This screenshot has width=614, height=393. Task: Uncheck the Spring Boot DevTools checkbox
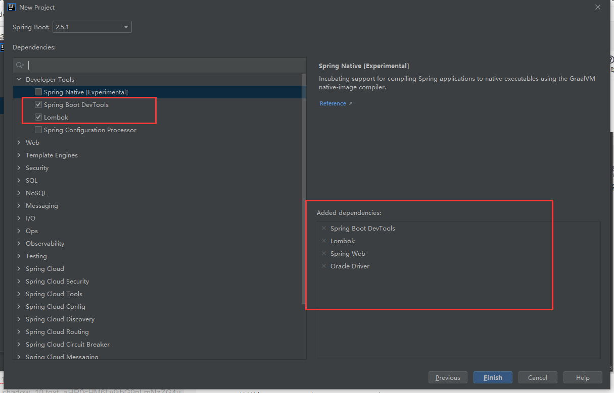pyautogui.click(x=38, y=104)
